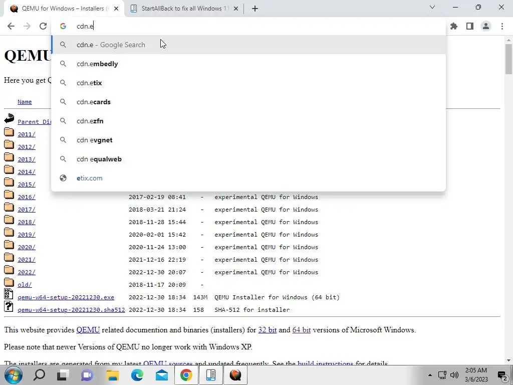Download qemu-w64-setup-20221230.exe
Image resolution: width=513 pixels, height=385 pixels.
coord(66,297)
